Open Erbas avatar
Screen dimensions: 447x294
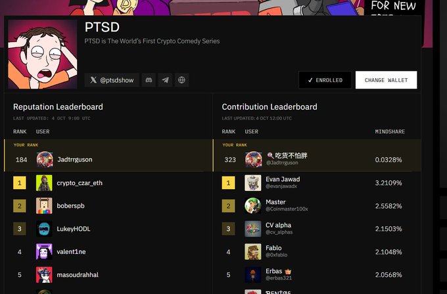[x=253, y=275]
